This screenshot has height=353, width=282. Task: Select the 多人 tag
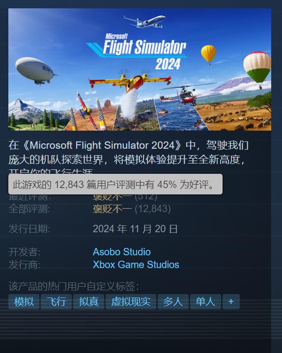(173, 301)
